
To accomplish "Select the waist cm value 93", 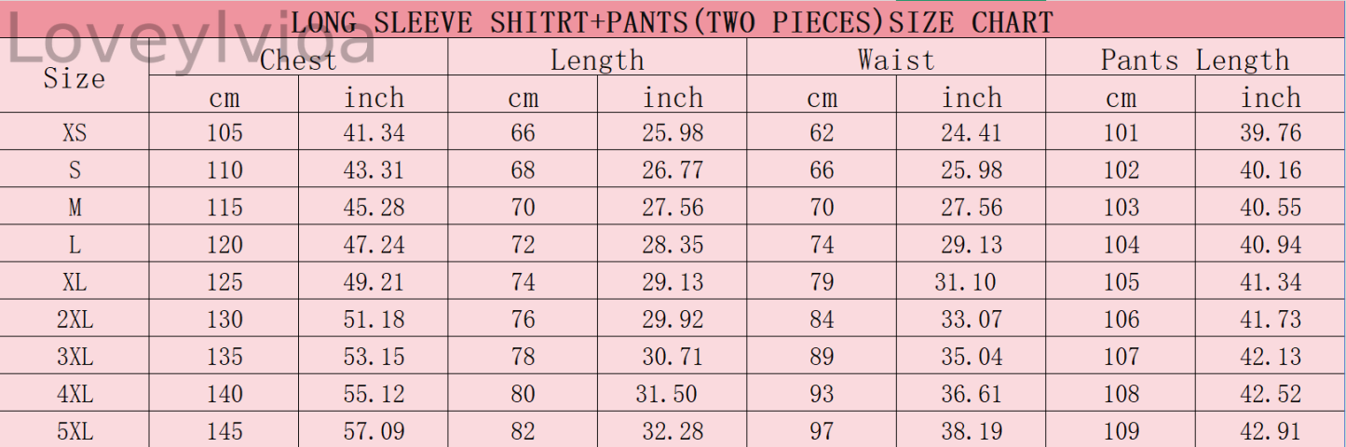I will pyautogui.click(x=822, y=394).
